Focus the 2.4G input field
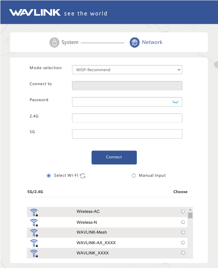This screenshot has width=218, height=268. (127, 118)
